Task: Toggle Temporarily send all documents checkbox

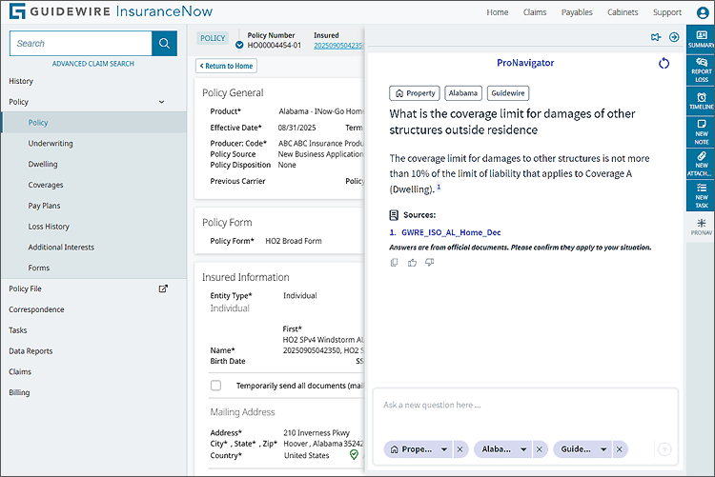Action: (x=215, y=386)
